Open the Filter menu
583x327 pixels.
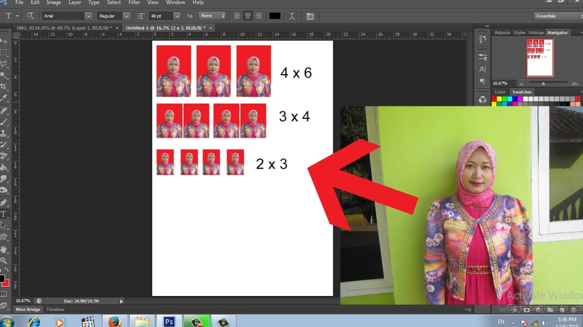pos(134,2)
